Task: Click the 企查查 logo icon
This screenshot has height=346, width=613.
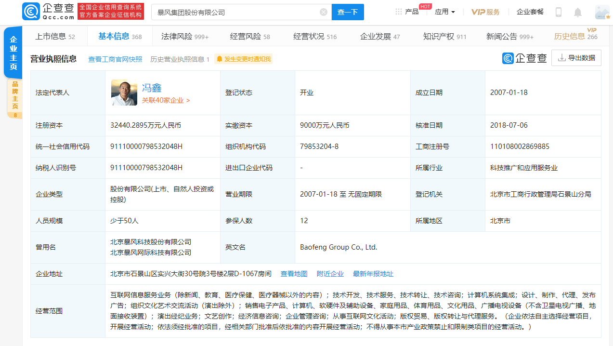Action: click(31, 11)
